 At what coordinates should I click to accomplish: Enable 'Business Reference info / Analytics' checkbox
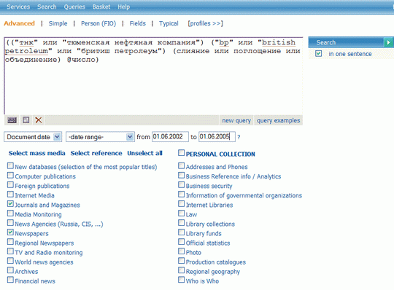pyautogui.click(x=181, y=175)
